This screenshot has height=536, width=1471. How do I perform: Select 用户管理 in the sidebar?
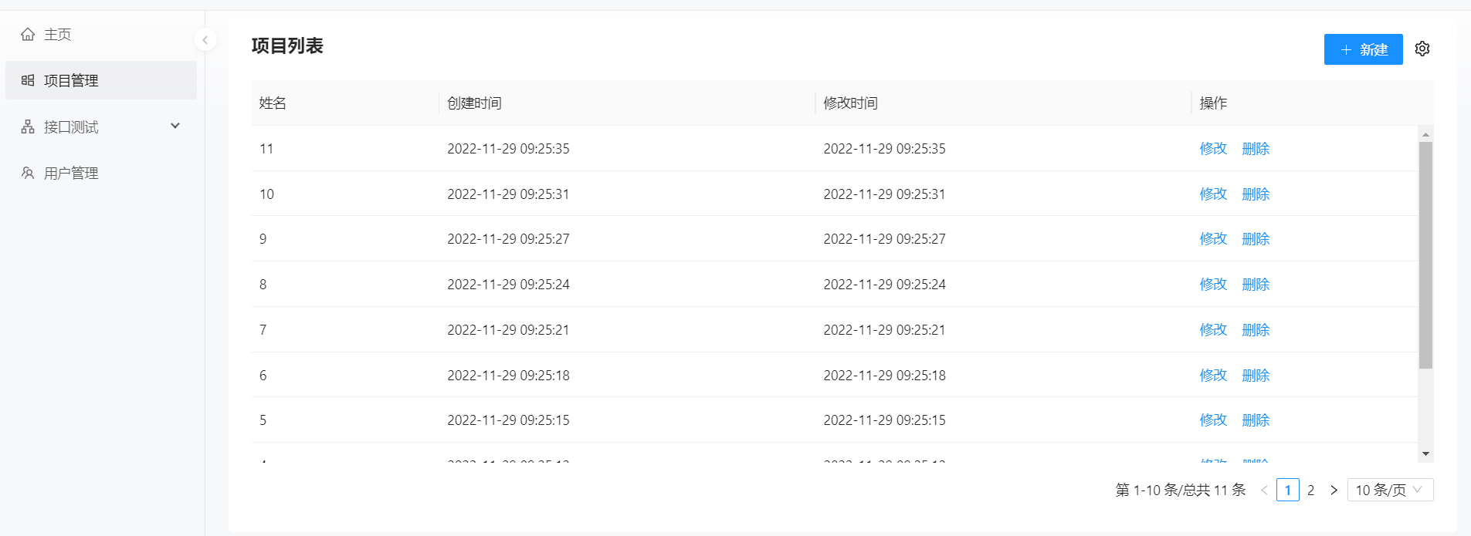71,174
